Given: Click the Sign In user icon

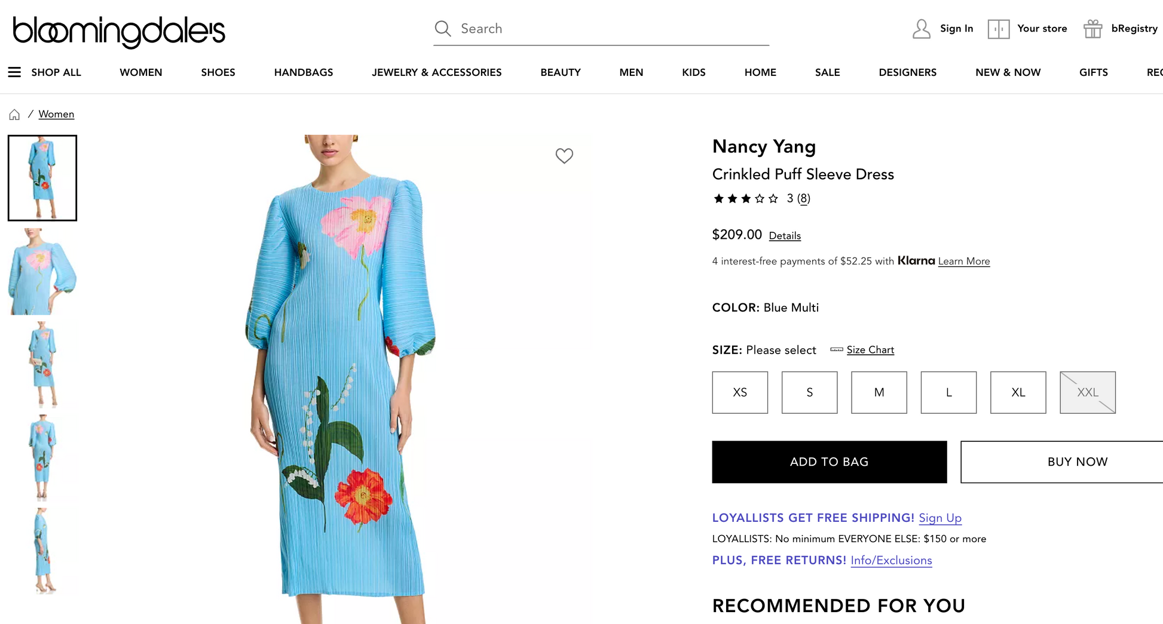Looking at the screenshot, I should (x=922, y=29).
